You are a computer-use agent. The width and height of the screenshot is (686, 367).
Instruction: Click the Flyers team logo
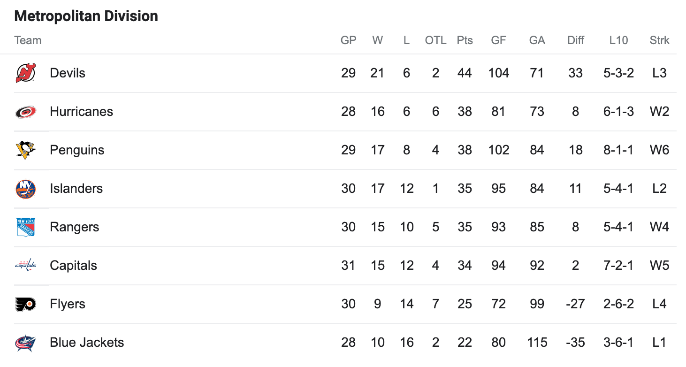(x=25, y=304)
